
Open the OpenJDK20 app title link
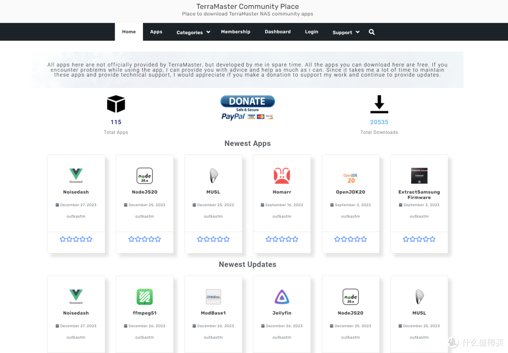click(x=350, y=192)
